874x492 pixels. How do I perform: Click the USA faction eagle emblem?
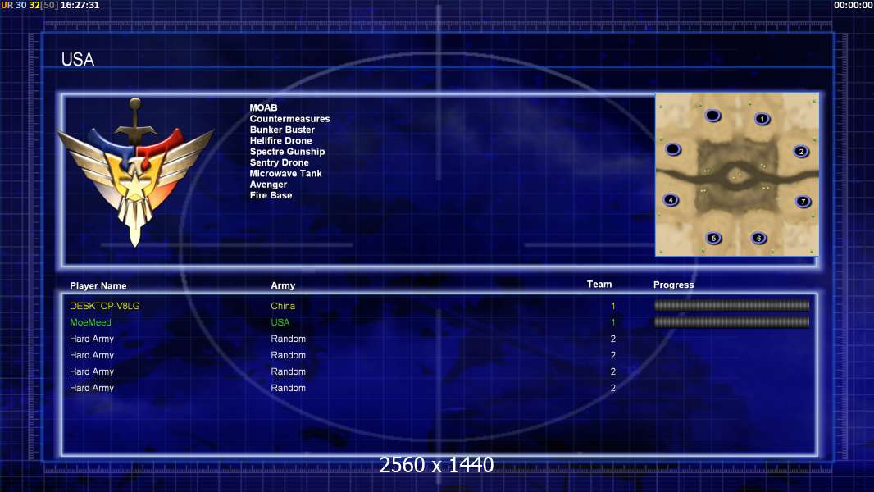pos(135,173)
